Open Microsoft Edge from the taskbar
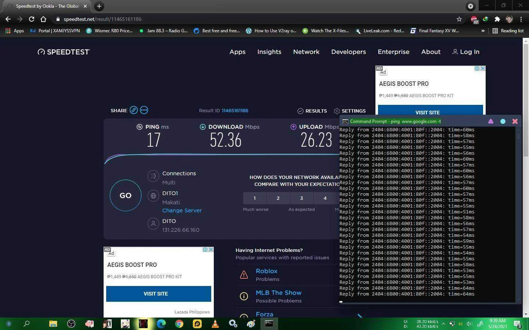Screen dimensions: 529x330 click(x=161, y=324)
